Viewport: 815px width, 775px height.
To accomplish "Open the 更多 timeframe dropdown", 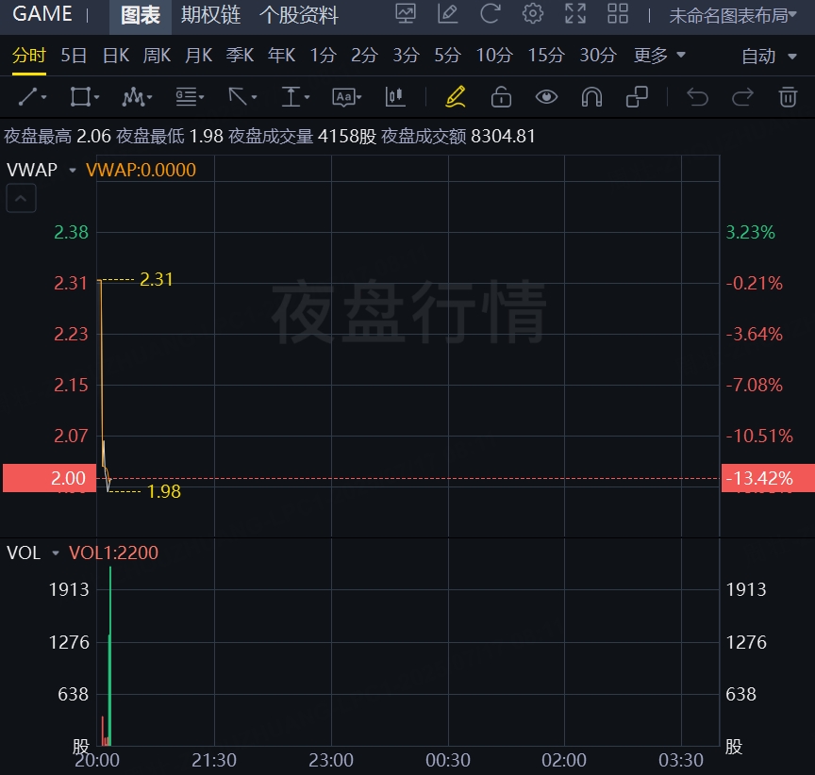I will (x=659, y=56).
